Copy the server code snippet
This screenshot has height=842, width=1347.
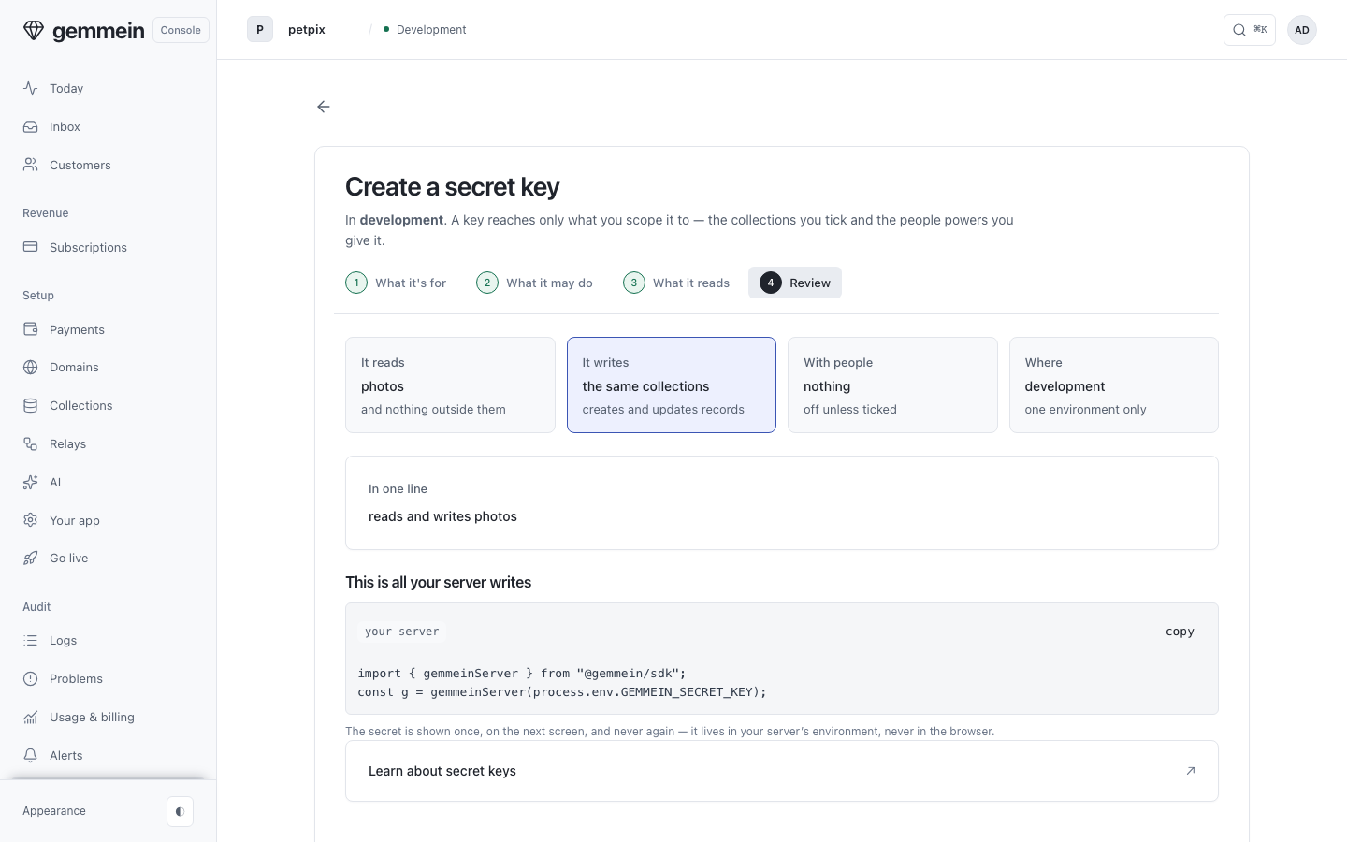click(1180, 631)
